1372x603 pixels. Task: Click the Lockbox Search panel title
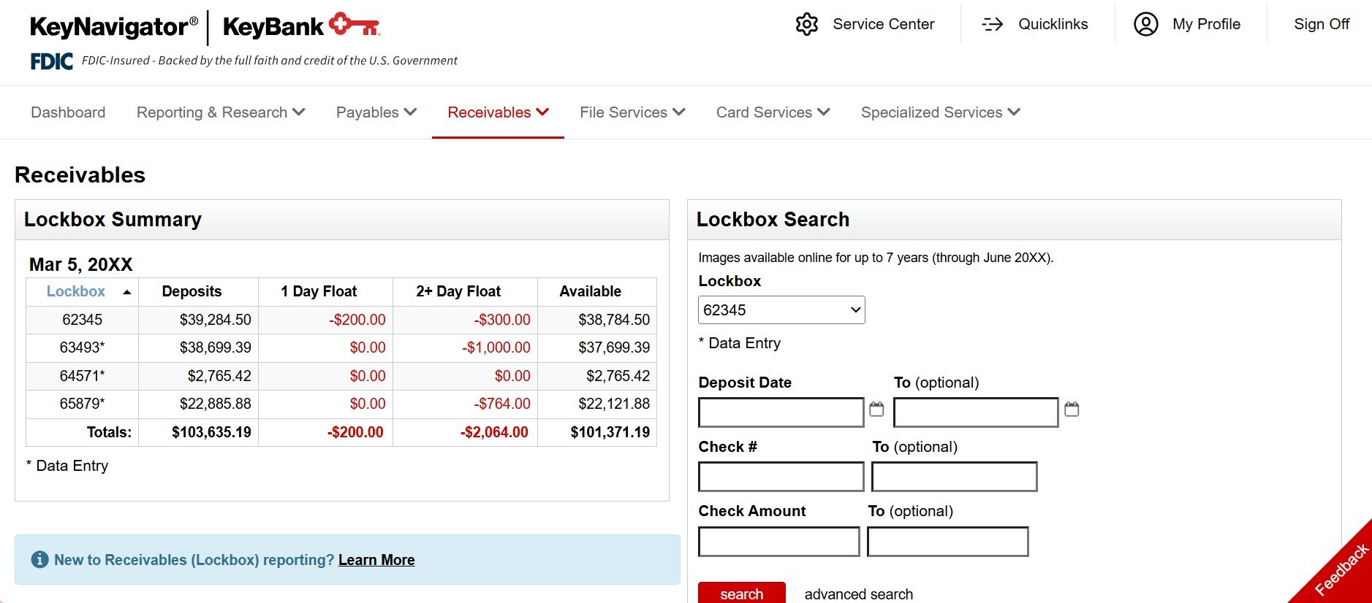(773, 220)
